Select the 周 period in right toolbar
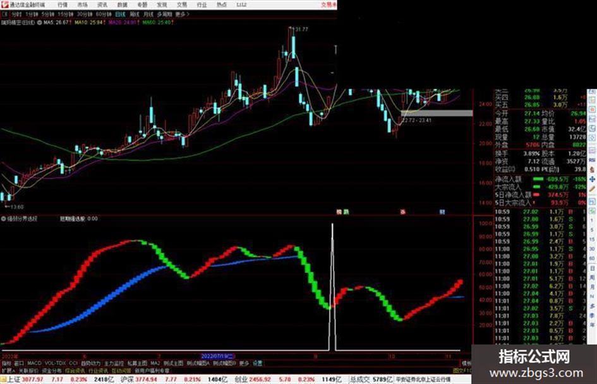The width and height of the screenshot is (597, 384). (x=592, y=277)
